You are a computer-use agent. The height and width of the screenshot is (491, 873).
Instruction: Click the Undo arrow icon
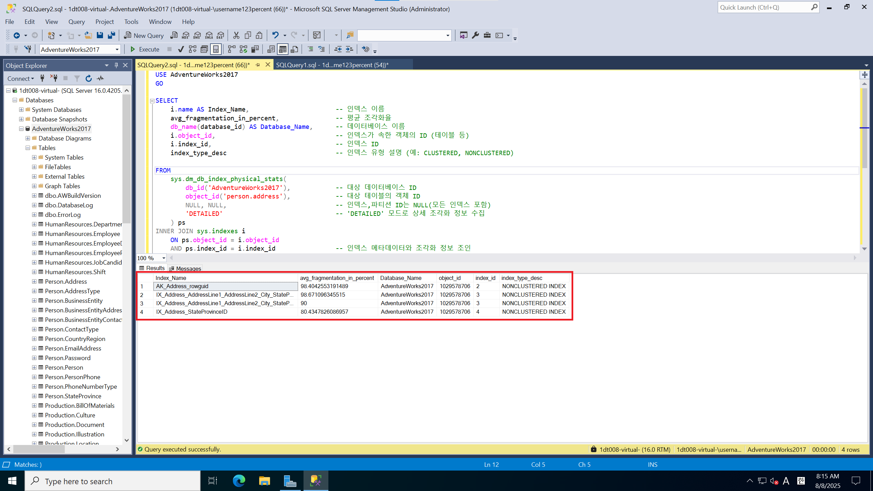(275, 35)
